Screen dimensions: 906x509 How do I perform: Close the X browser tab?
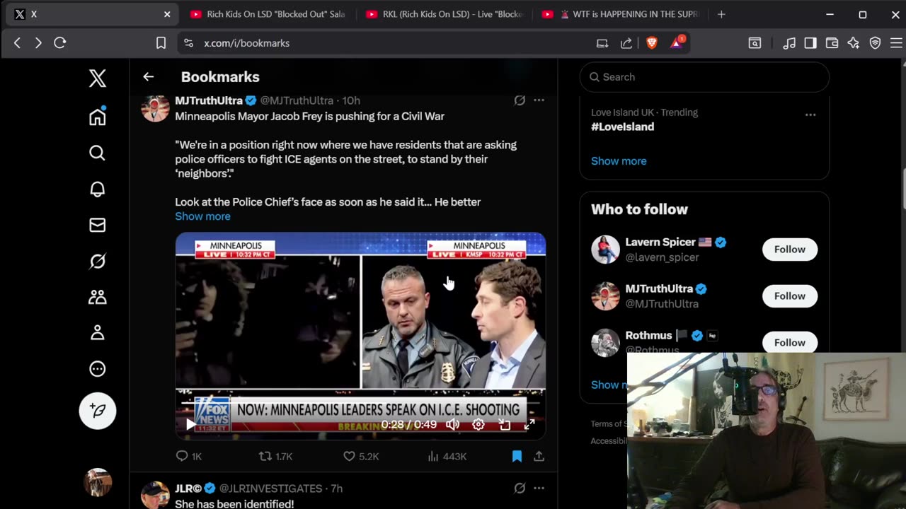167,14
